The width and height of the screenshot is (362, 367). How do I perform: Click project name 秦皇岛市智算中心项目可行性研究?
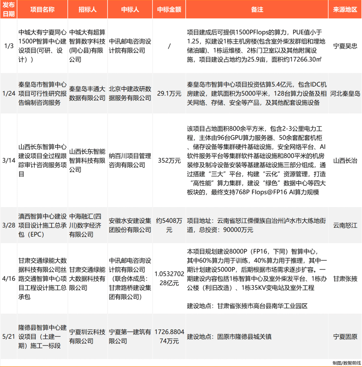[x=42, y=93]
